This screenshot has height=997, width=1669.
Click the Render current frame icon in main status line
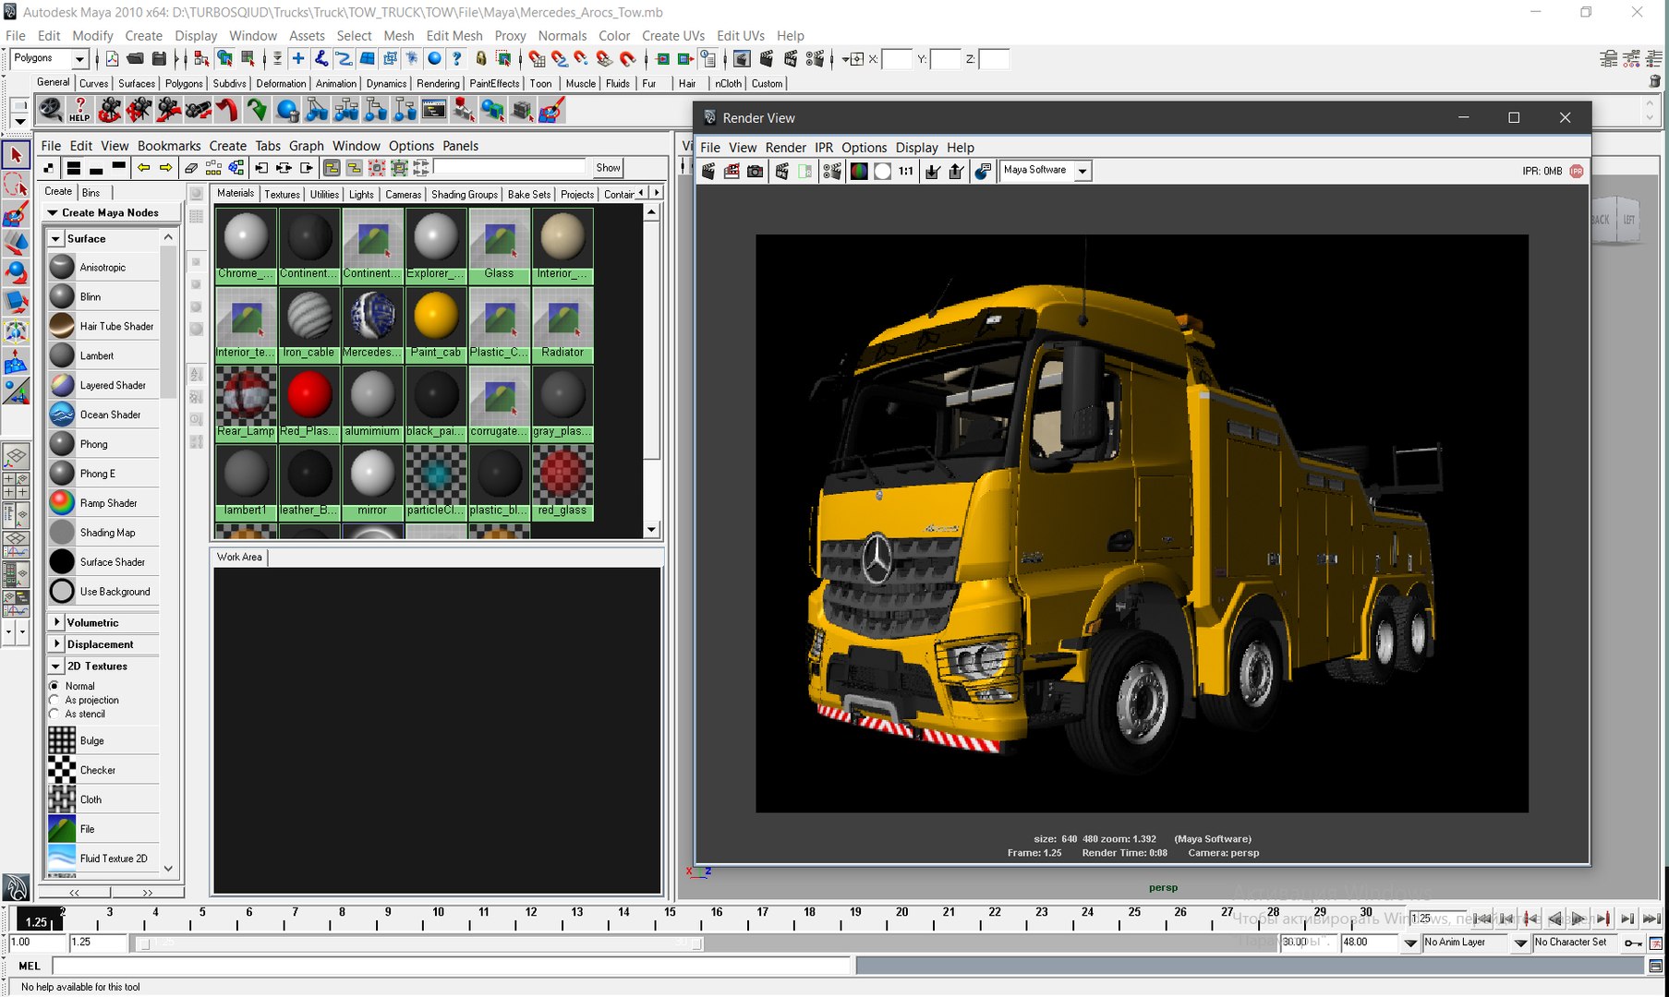click(766, 59)
